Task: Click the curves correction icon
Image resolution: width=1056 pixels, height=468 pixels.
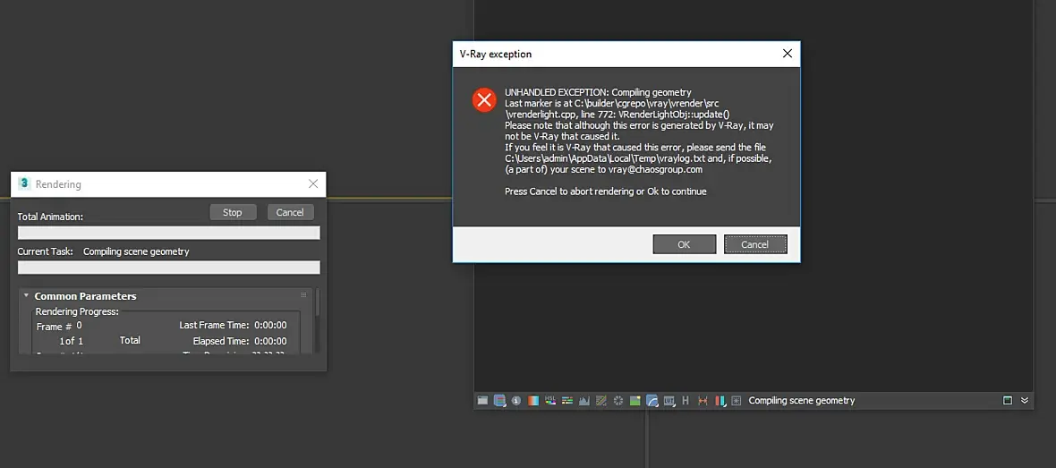Action: [601, 400]
